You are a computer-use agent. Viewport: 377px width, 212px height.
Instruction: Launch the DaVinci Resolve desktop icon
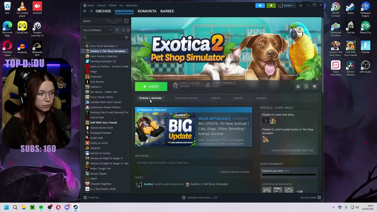(x=350, y=68)
